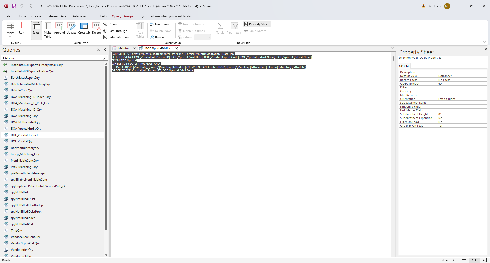This screenshot has width=490, height=263.
Task: Select the qryNotBilledIDList query
Action: pos(53,199)
